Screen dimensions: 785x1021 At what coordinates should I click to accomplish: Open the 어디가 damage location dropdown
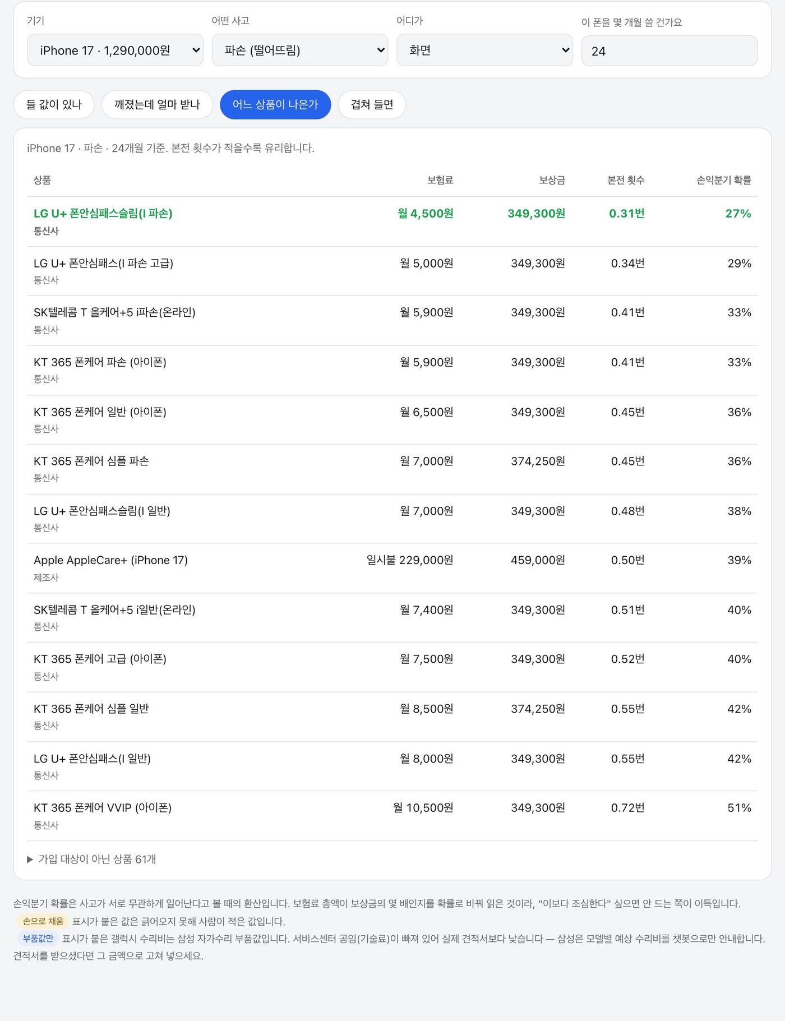[x=484, y=50]
